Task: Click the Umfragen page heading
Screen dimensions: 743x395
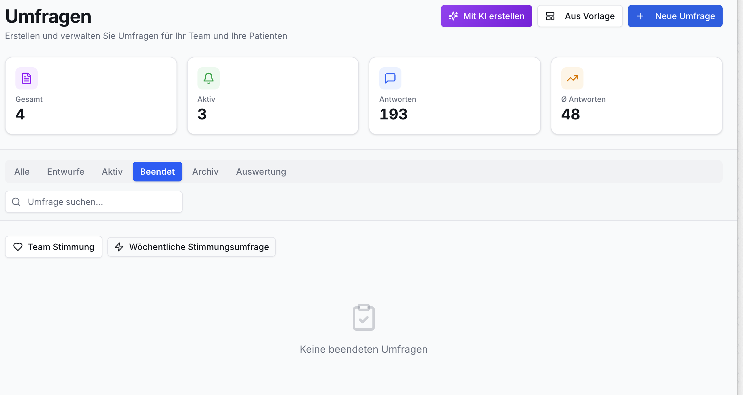Action: click(48, 16)
